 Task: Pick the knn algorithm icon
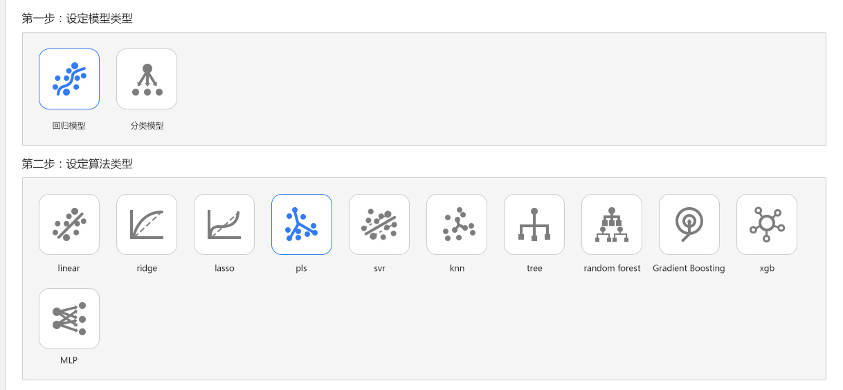457,224
